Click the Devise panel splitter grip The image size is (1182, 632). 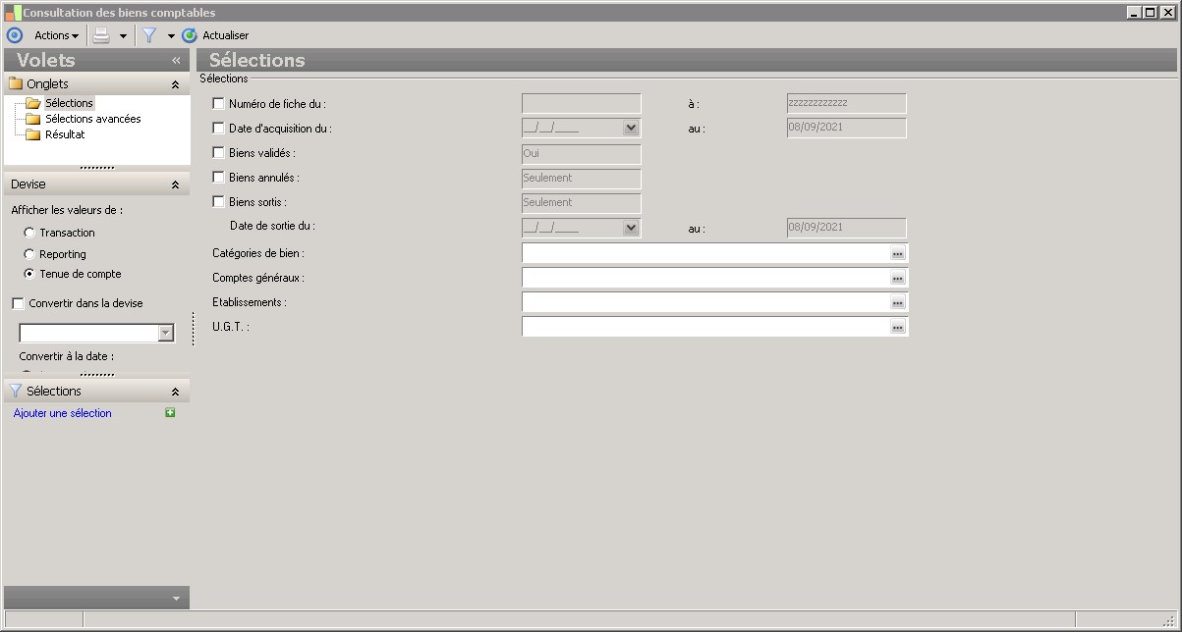coord(96,375)
